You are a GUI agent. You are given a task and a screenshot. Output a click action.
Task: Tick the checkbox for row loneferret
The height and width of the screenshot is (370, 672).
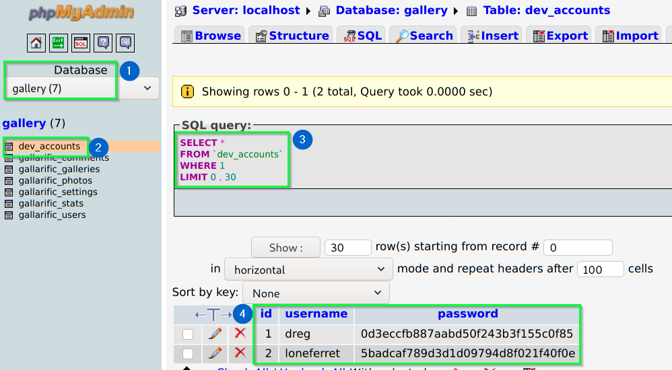[188, 354]
